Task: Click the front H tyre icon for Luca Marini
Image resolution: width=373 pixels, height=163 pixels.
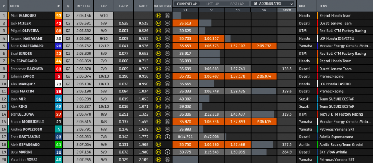Action: pos(158,152)
